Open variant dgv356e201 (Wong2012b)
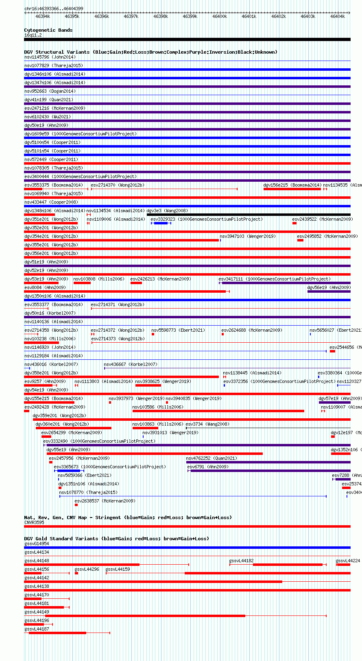362x661 pixels. pos(51,253)
